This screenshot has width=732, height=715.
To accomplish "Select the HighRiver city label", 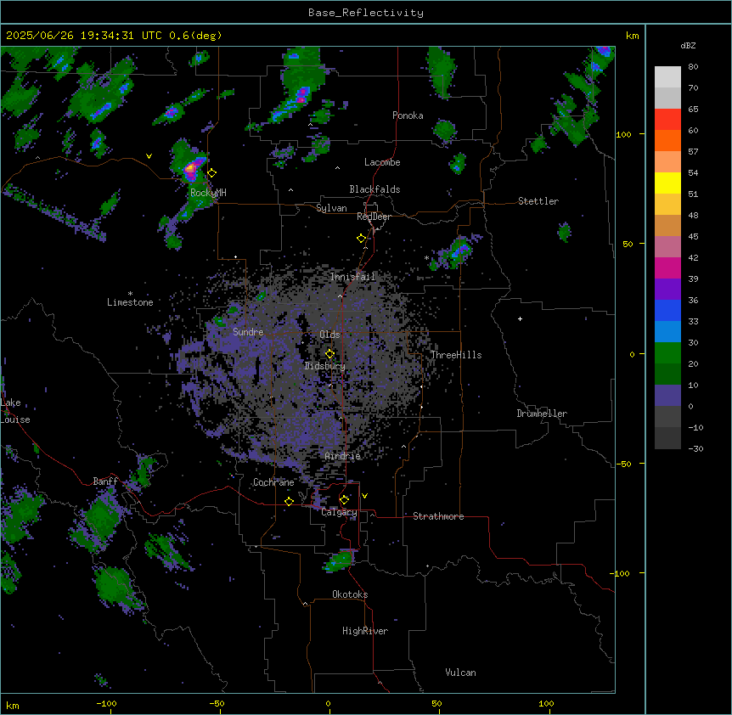I will point(365,631).
